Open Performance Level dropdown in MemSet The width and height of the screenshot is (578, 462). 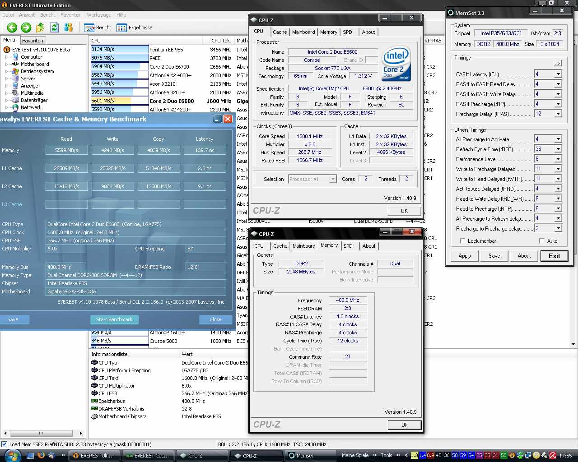(558, 159)
